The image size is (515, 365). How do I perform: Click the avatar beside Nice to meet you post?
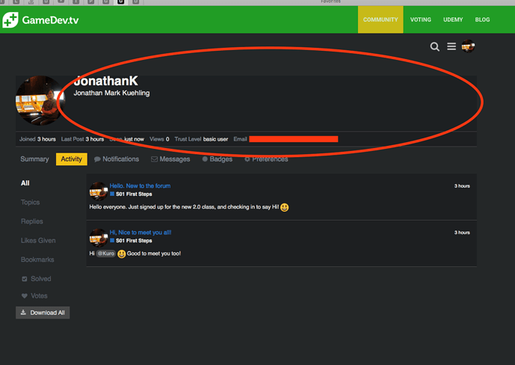99,238
